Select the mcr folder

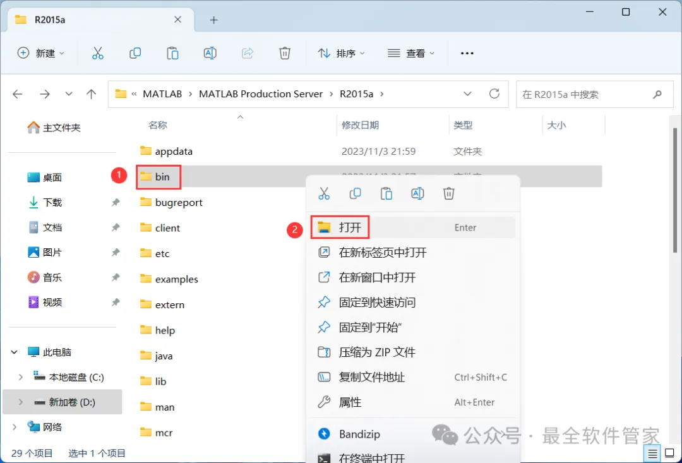point(157,433)
